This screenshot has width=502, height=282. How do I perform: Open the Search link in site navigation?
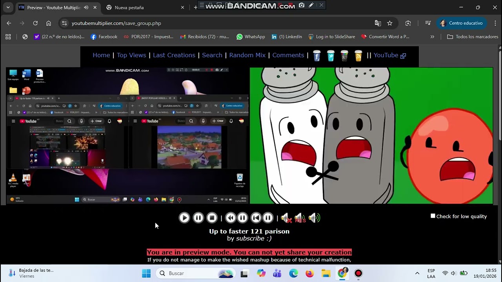212,55
